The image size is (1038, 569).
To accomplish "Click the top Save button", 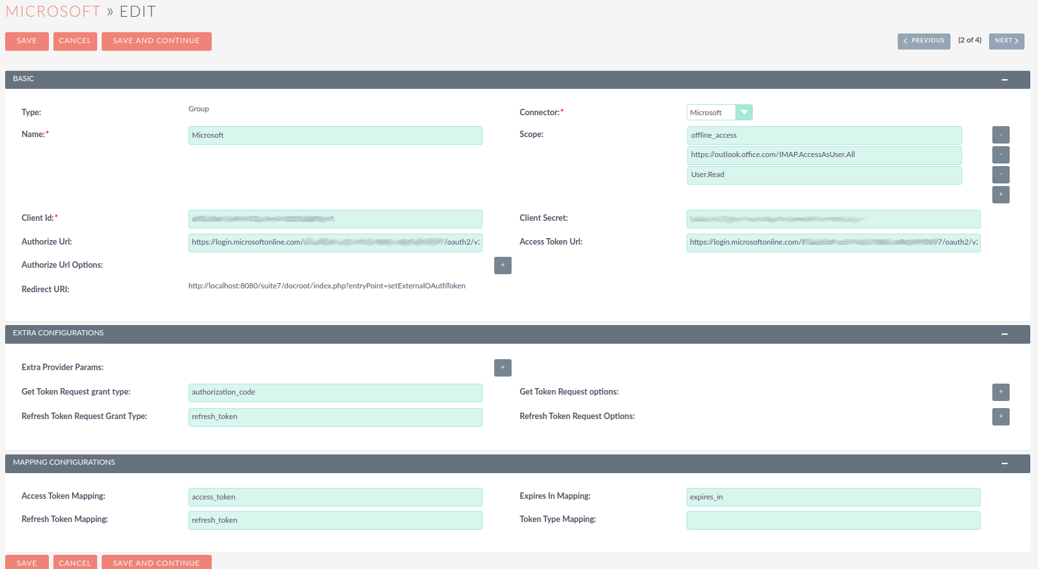I will (x=27, y=41).
